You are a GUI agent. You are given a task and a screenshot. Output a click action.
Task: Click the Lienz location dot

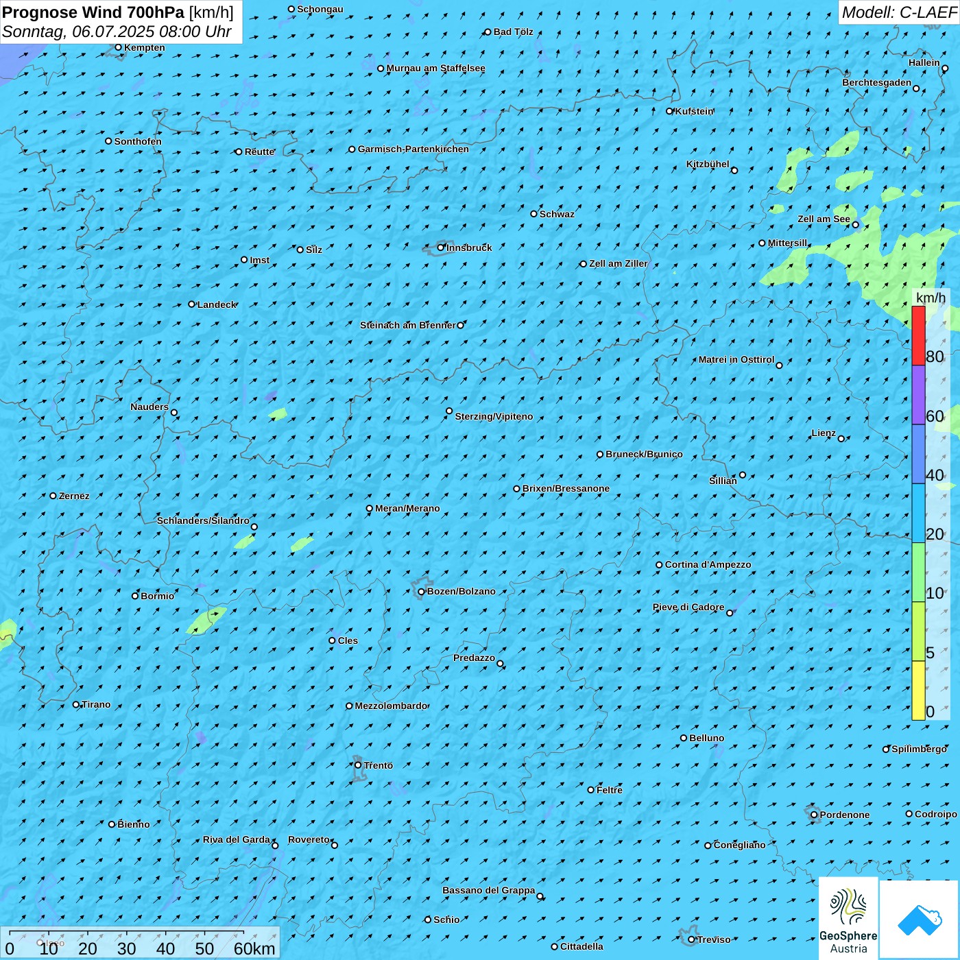click(841, 439)
